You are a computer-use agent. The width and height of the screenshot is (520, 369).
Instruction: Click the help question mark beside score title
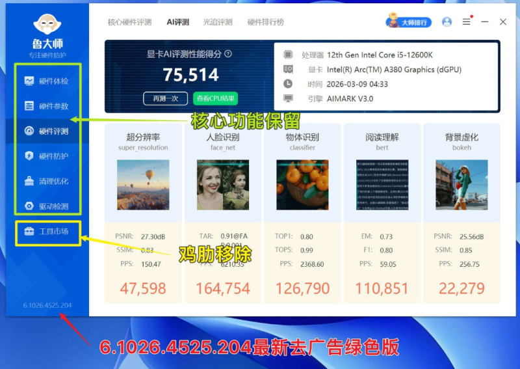pyautogui.click(x=228, y=55)
